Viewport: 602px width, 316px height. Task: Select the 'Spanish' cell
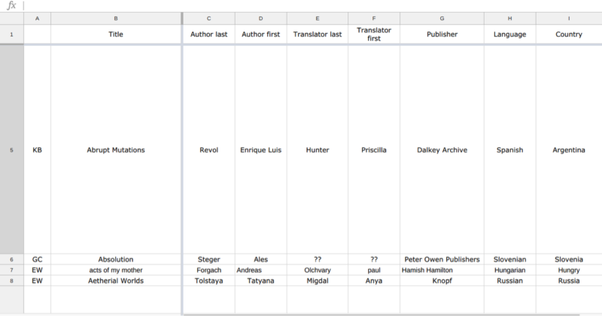click(x=510, y=150)
